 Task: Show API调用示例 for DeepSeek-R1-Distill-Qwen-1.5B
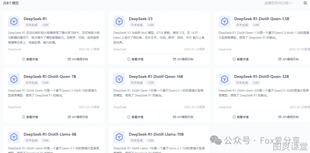point(288,59)
